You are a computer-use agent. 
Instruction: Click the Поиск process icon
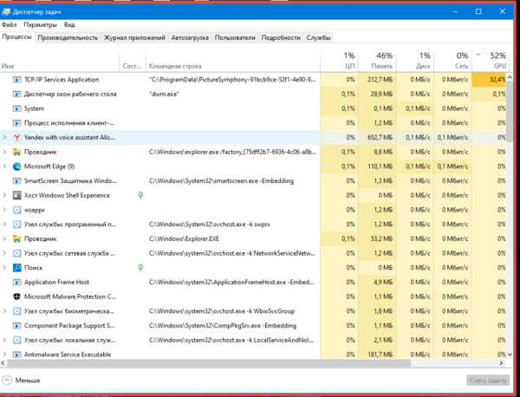click(16, 268)
